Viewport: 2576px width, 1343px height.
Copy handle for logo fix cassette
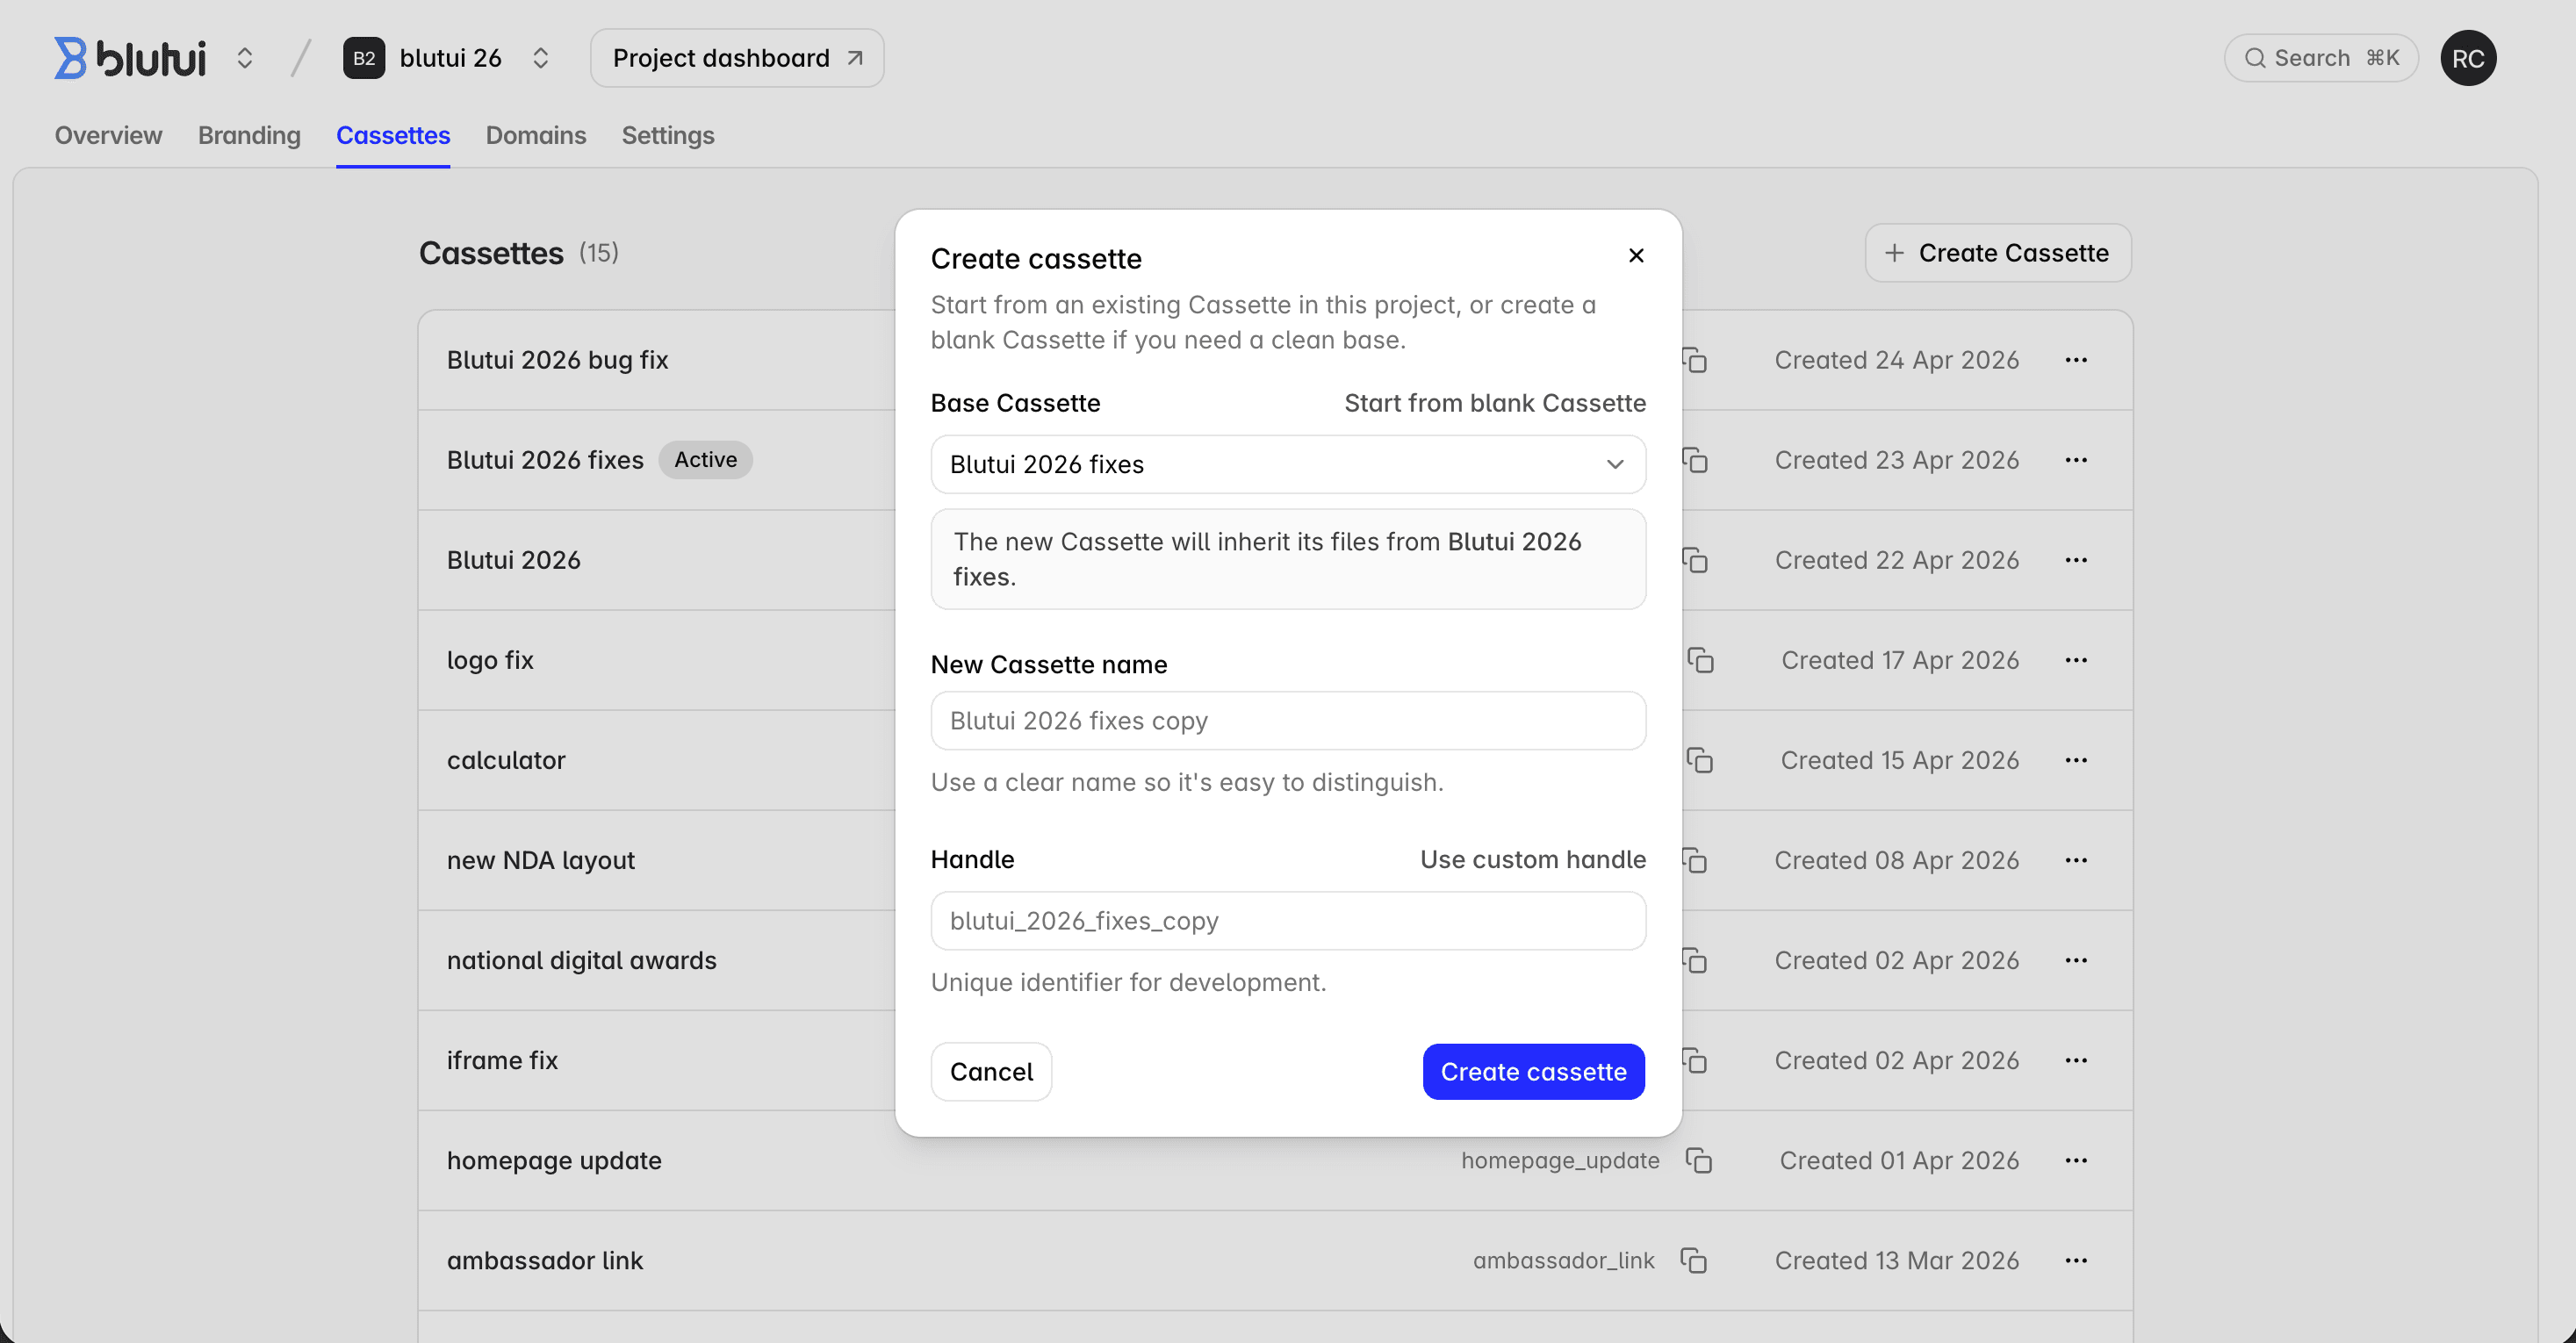point(1700,660)
